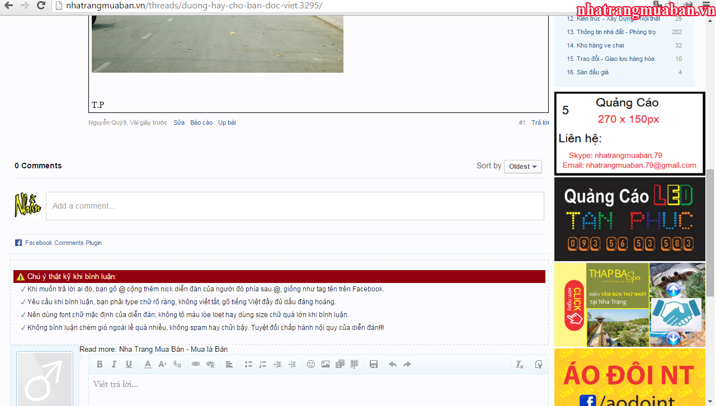Toggle bold formatting in reply editor
The width and height of the screenshot is (716, 406).
[100, 364]
